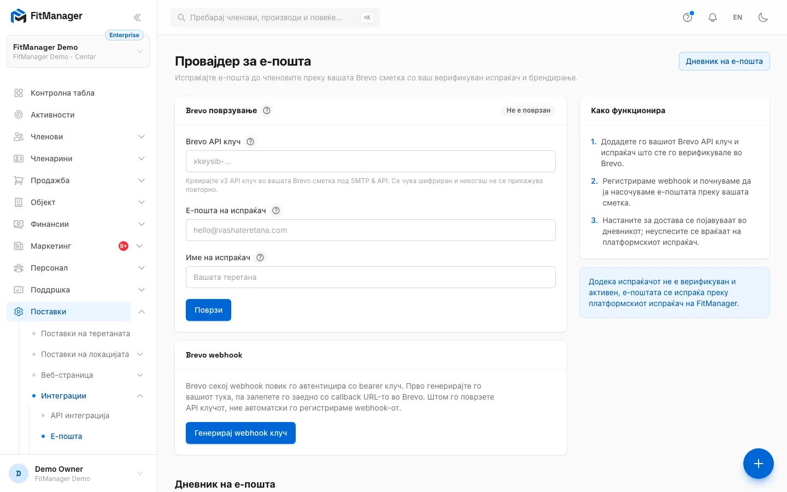The height and width of the screenshot is (492, 787).
Task: Click the Продажба cart icon
Action: point(19,180)
